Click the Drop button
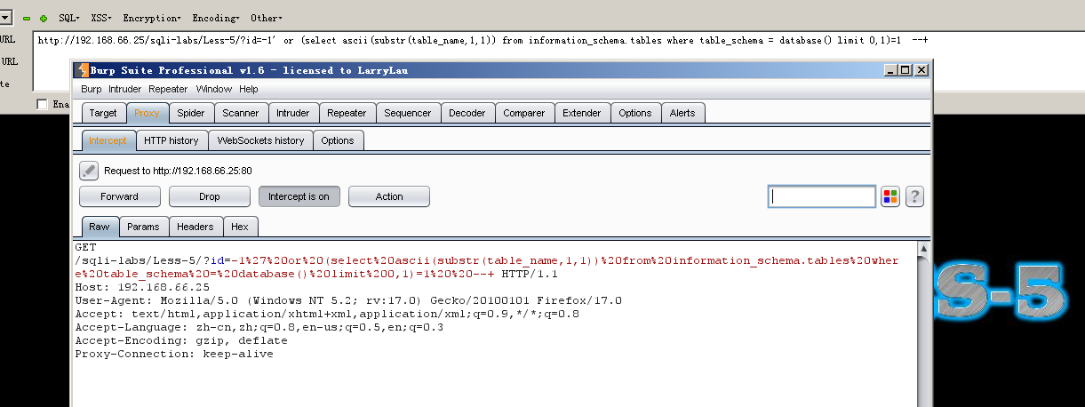This screenshot has width=1085, height=407. (210, 196)
